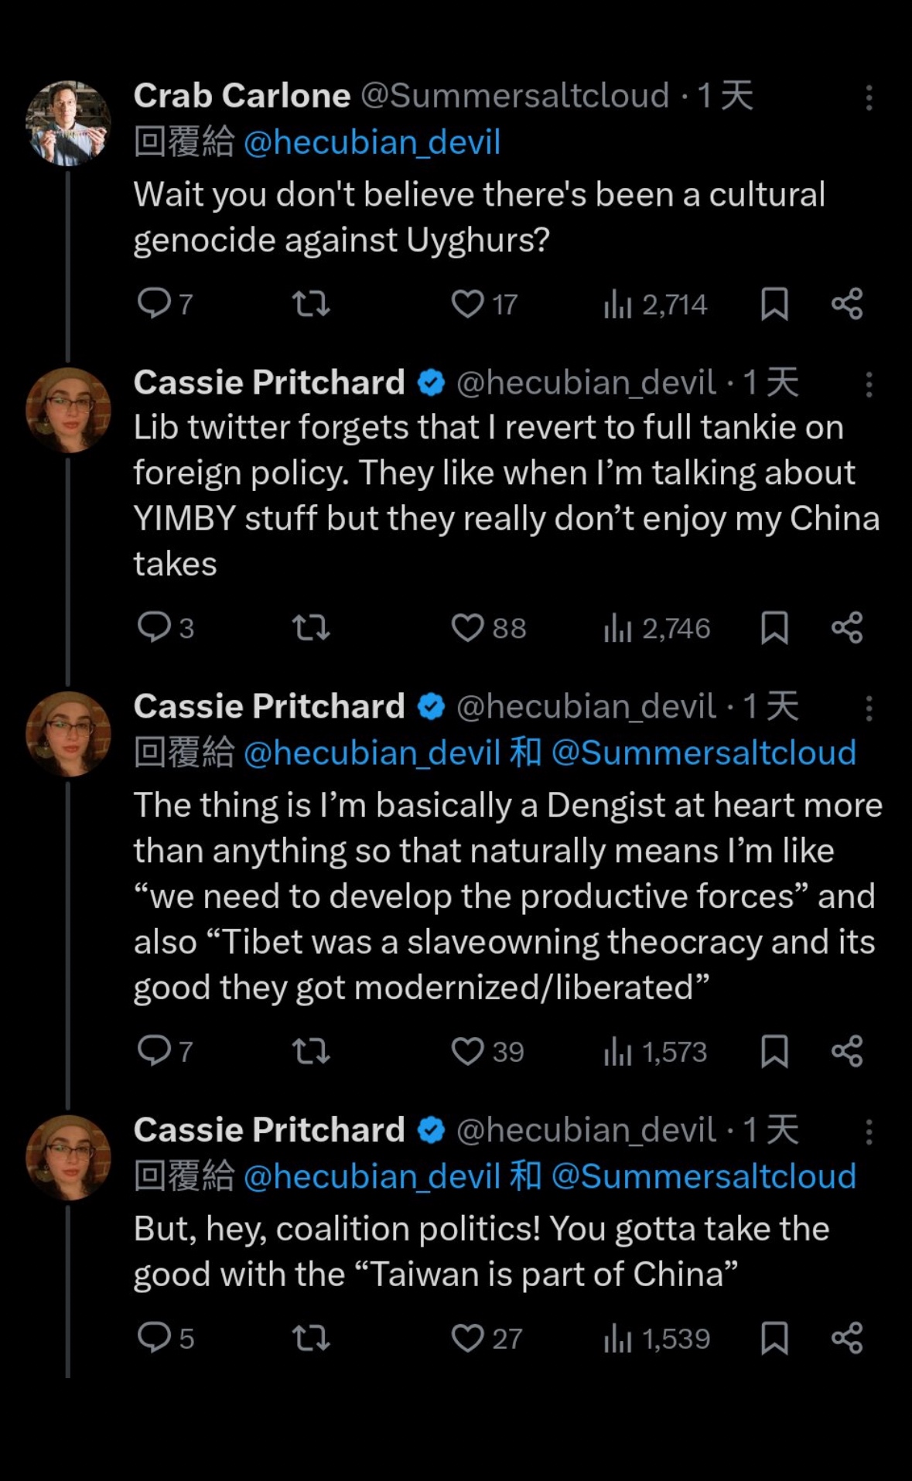
Task: Reply to the 'Lib twitter forgets' tweet
Action: (x=154, y=627)
